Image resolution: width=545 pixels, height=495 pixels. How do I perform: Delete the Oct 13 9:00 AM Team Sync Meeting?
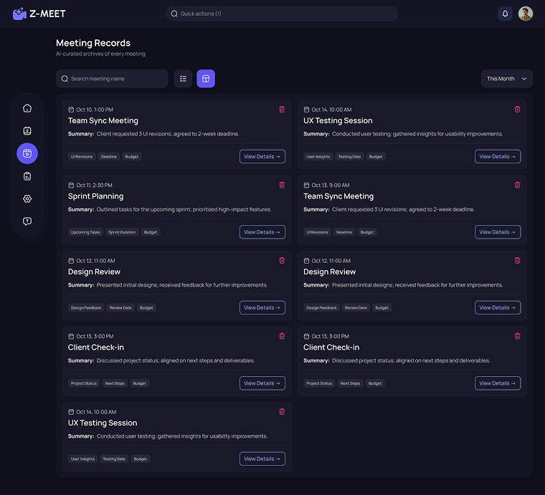517,185
